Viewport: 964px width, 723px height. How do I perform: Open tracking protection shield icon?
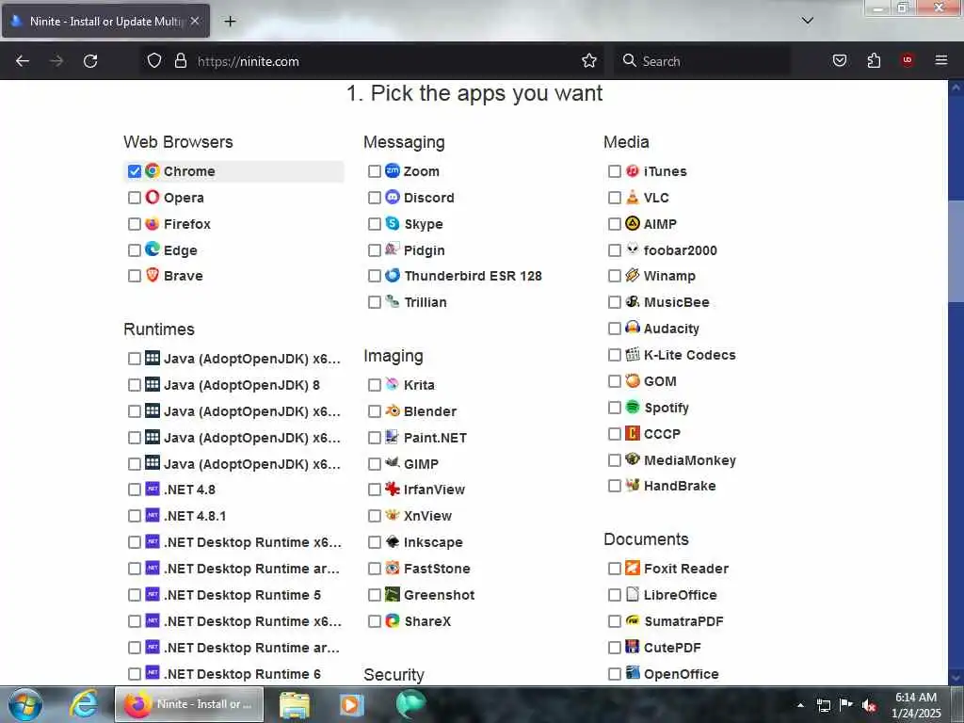tap(154, 61)
